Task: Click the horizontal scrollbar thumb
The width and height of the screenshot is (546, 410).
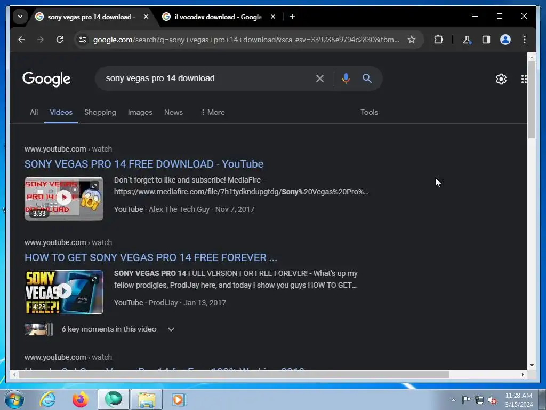Action: tap(234, 374)
